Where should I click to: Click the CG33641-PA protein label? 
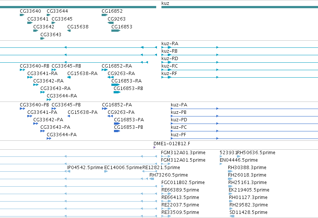pos(42,112)
